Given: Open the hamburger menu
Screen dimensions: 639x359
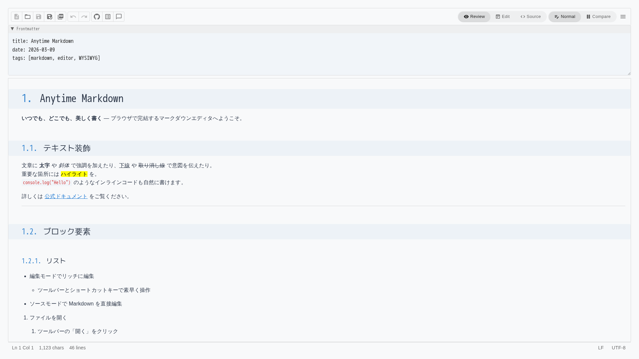Looking at the screenshot, I should click(x=623, y=17).
